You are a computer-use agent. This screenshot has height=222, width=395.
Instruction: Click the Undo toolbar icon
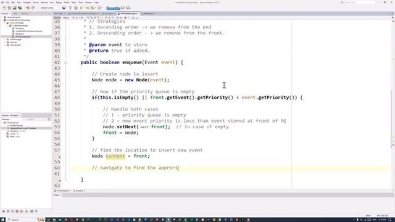coord(28,8)
